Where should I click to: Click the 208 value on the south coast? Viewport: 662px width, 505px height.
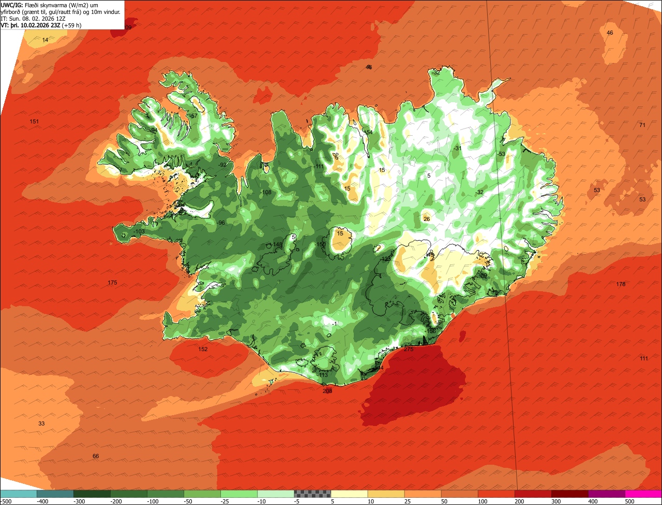tap(327, 391)
